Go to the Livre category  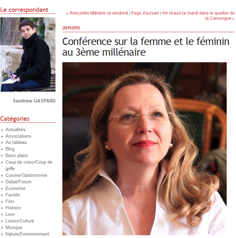coord(10,214)
